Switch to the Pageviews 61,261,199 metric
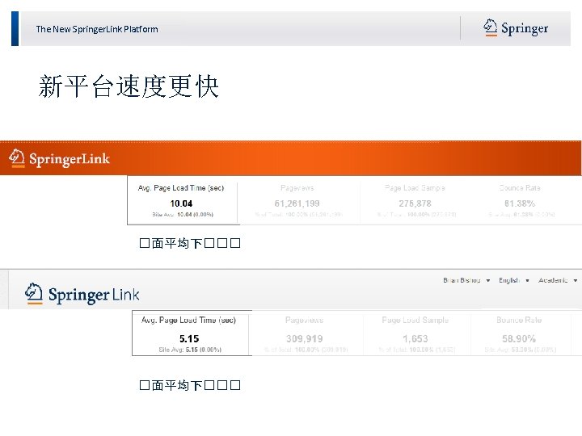This screenshot has width=582, height=436. point(298,200)
